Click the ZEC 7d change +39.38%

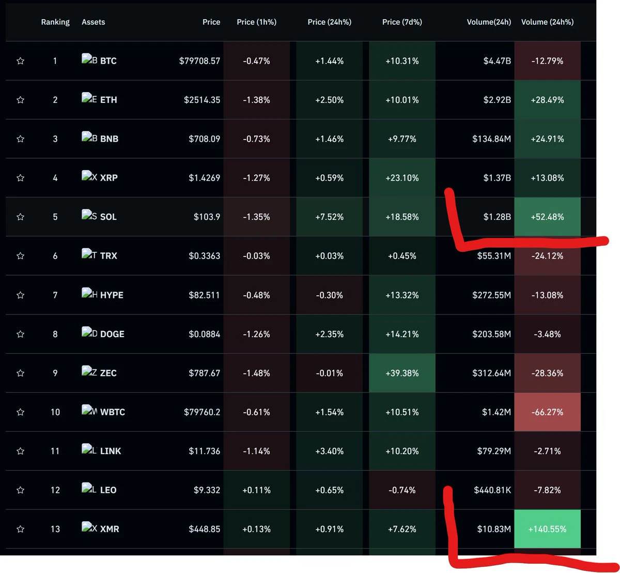[x=402, y=373]
